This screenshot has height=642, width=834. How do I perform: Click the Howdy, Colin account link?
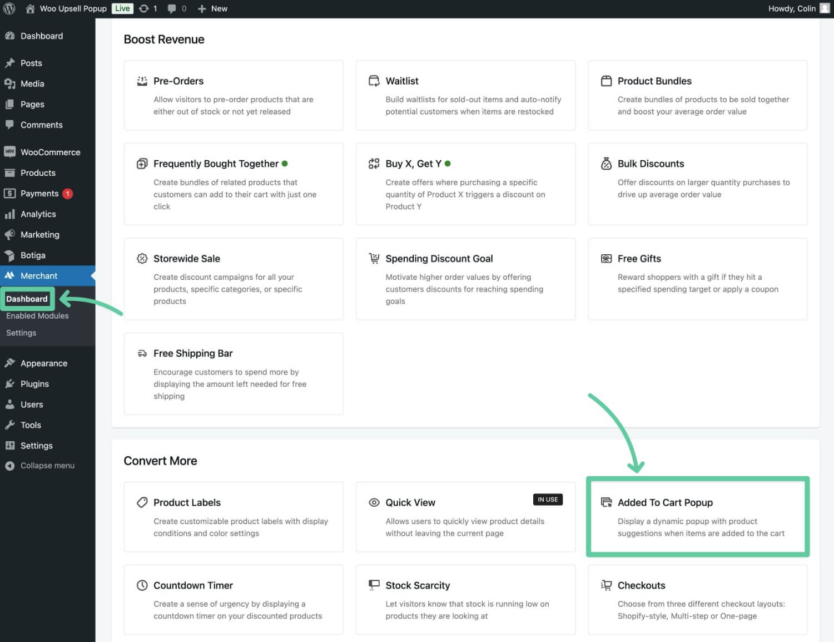click(792, 8)
